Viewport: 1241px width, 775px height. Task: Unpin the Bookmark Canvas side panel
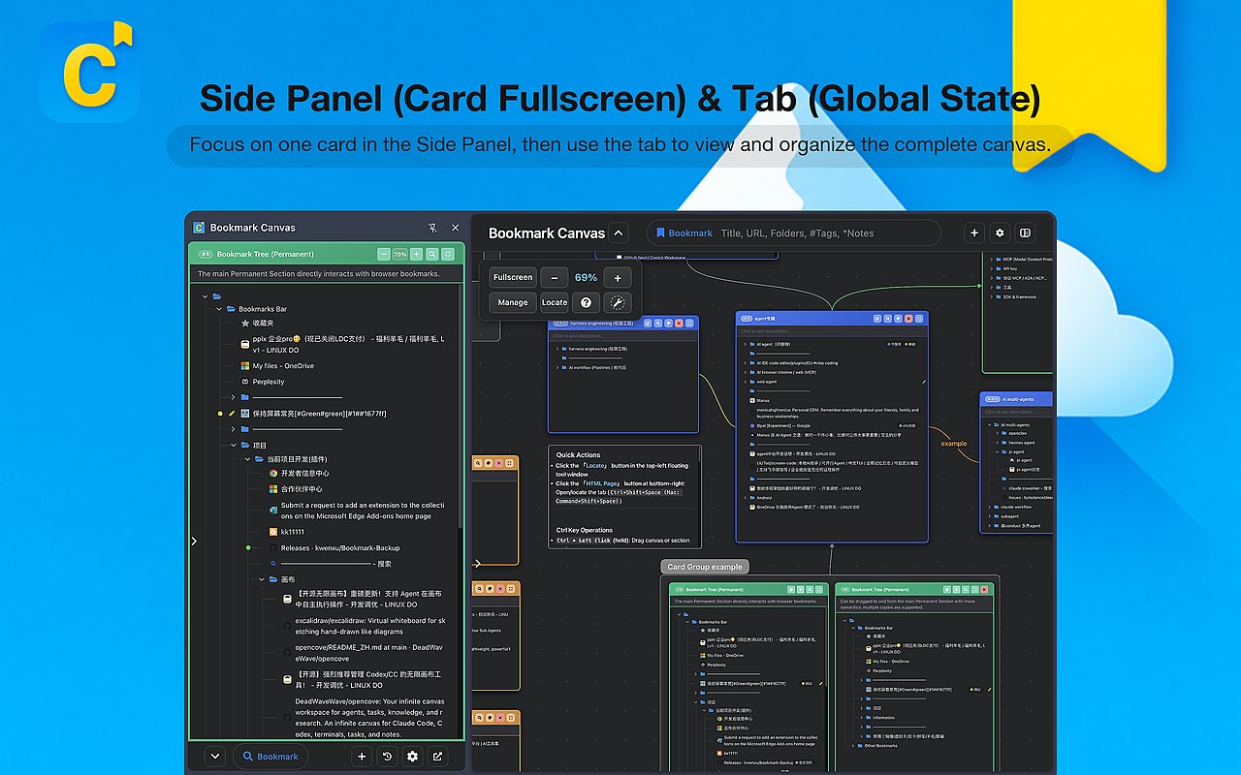432,228
